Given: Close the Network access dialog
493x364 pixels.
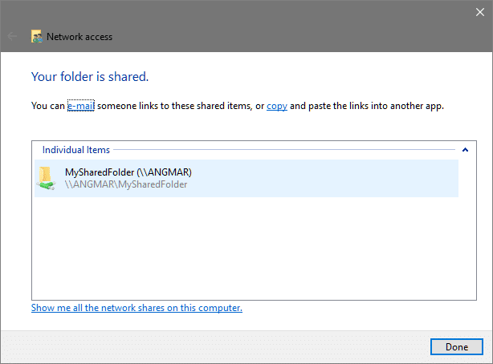Looking at the screenshot, I should point(480,12).
